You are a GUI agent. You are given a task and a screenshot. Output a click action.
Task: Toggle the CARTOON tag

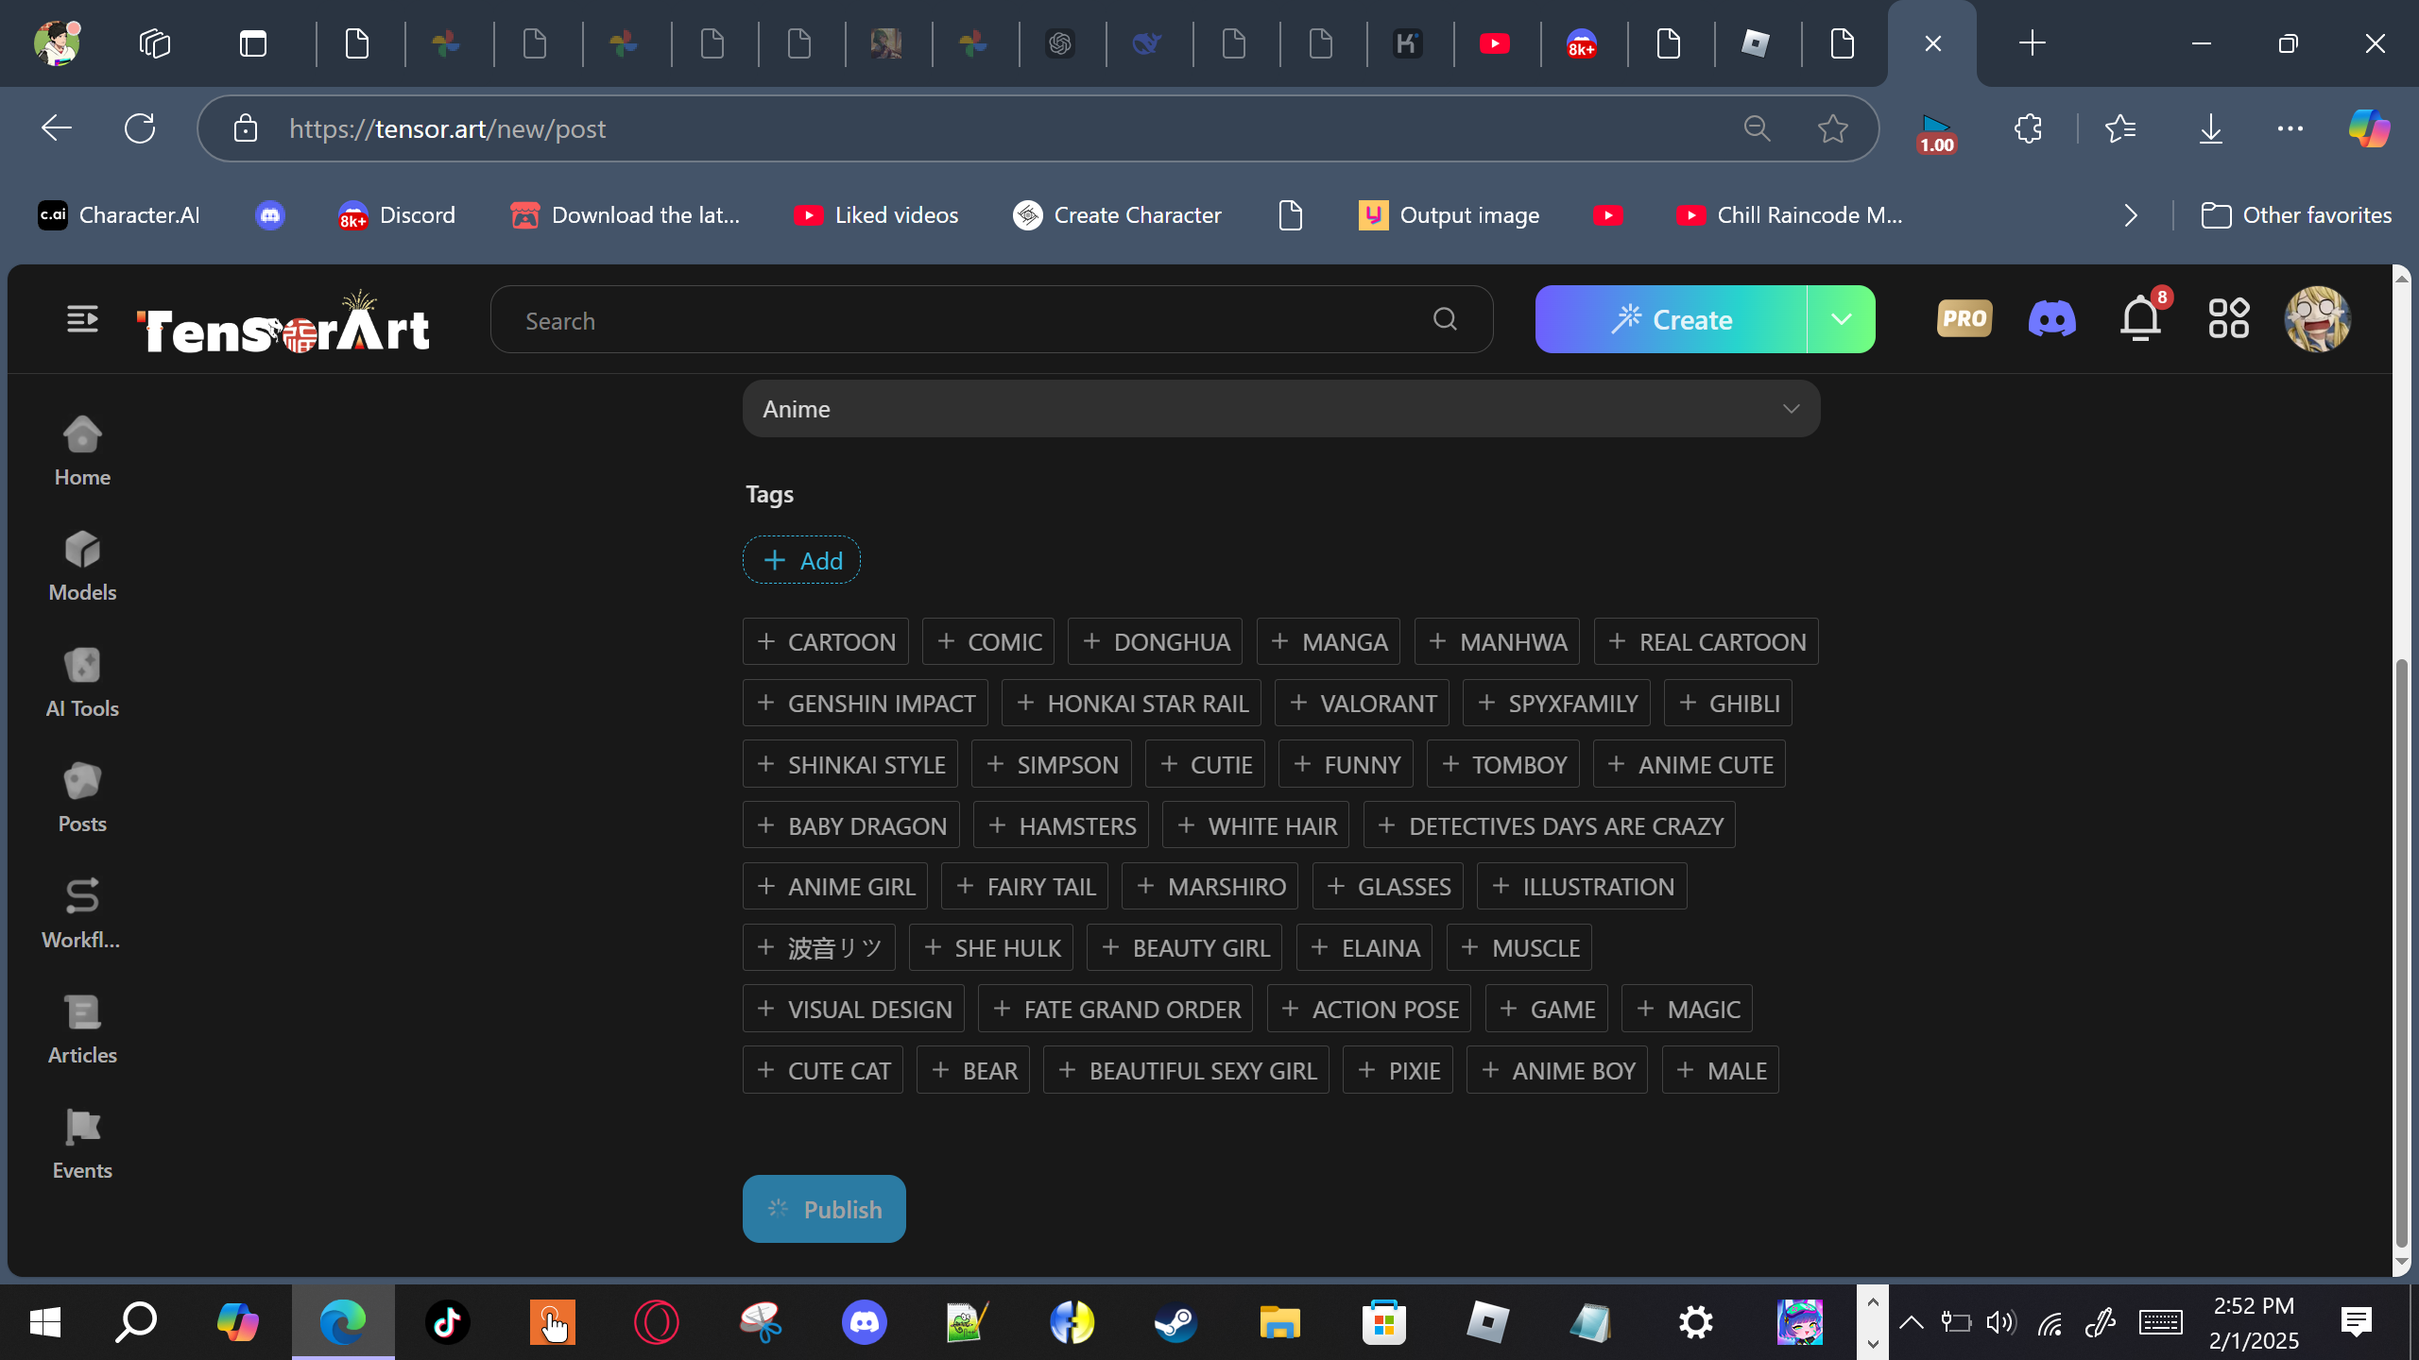826,642
